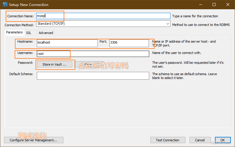The image size is (235, 147).
Task: Click the 'Default Schema:' label
Action: (x=21, y=74)
